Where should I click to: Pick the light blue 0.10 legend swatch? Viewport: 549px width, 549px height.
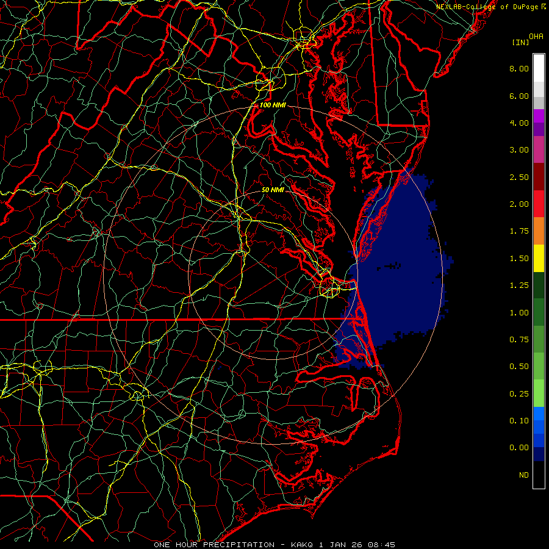(539, 414)
